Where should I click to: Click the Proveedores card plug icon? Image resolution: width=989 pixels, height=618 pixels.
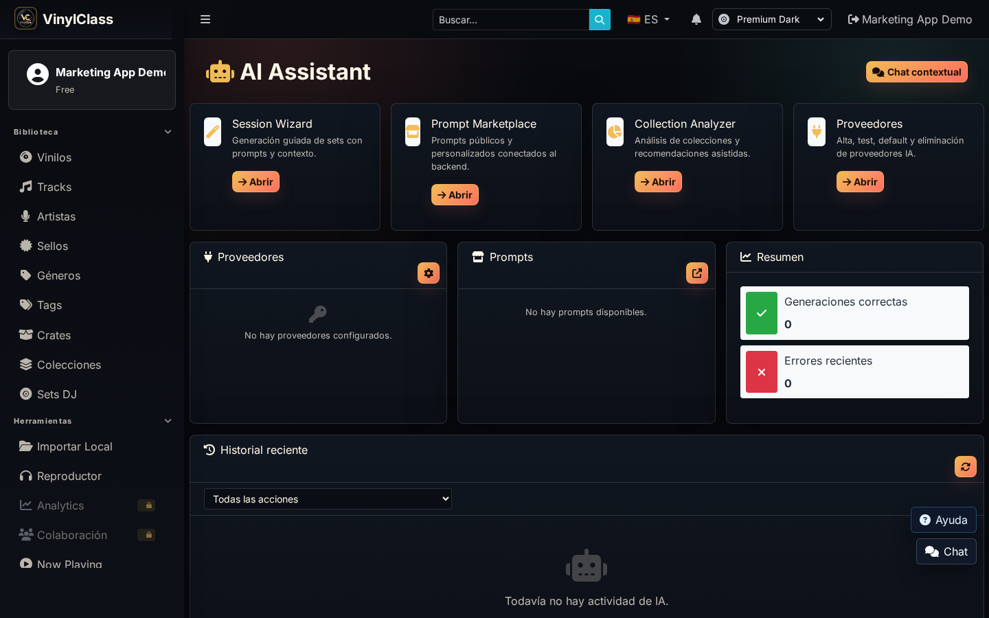click(817, 132)
